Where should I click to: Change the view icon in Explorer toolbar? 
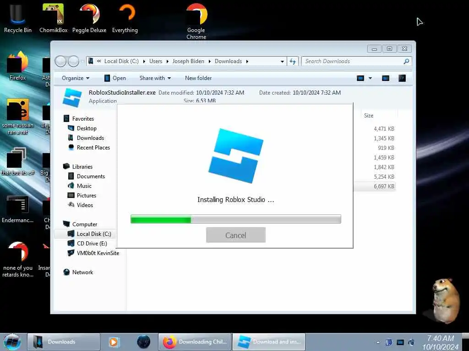360,78
